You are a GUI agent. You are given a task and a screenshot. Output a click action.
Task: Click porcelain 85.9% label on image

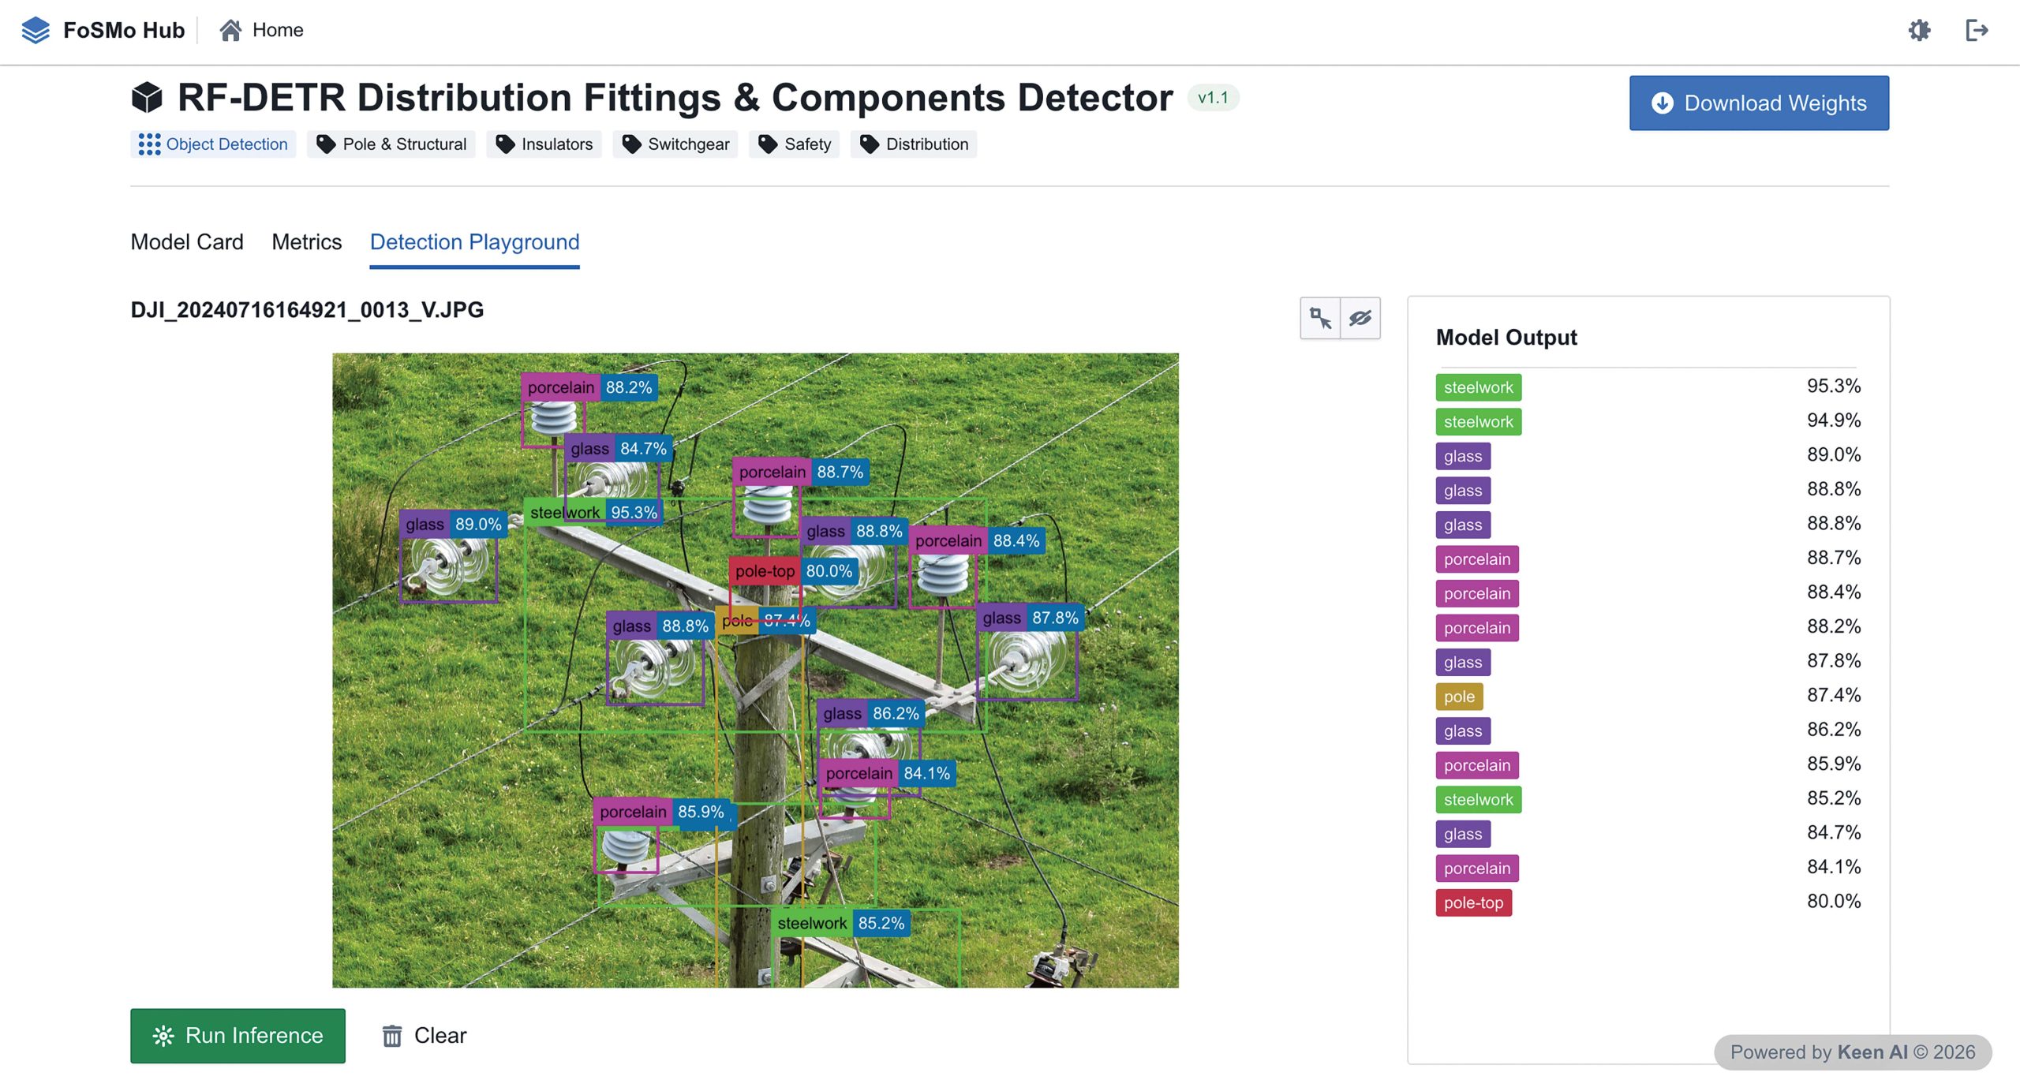pyautogui.click(x=661, y=812)
